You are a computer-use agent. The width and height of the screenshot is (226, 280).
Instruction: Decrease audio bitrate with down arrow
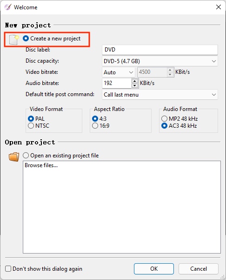(x=135, y=86)
